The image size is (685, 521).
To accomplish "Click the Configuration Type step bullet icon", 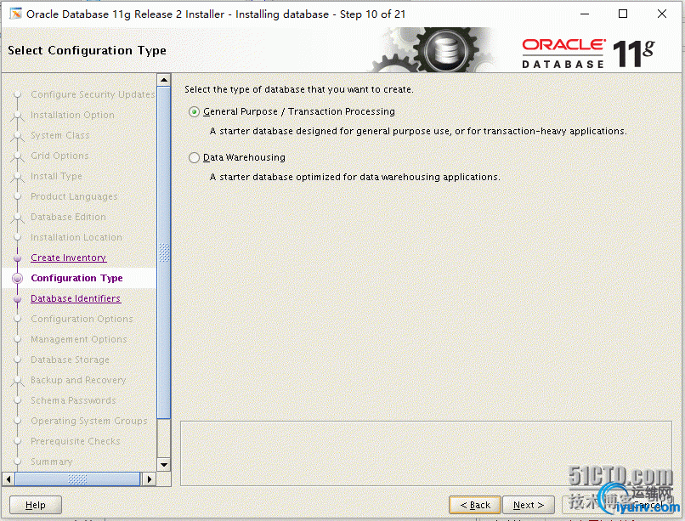I will point(18,278).
